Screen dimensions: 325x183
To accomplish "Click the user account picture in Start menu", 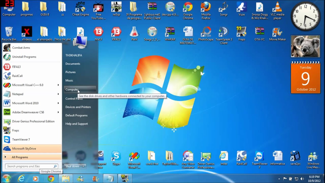I will (x=80, y=42).
